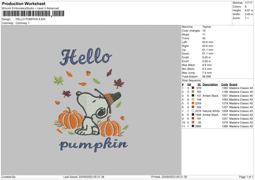This screenshot has height=180, width=255.
Task: Click the Trims value 43
Action: tap(204, 38)
